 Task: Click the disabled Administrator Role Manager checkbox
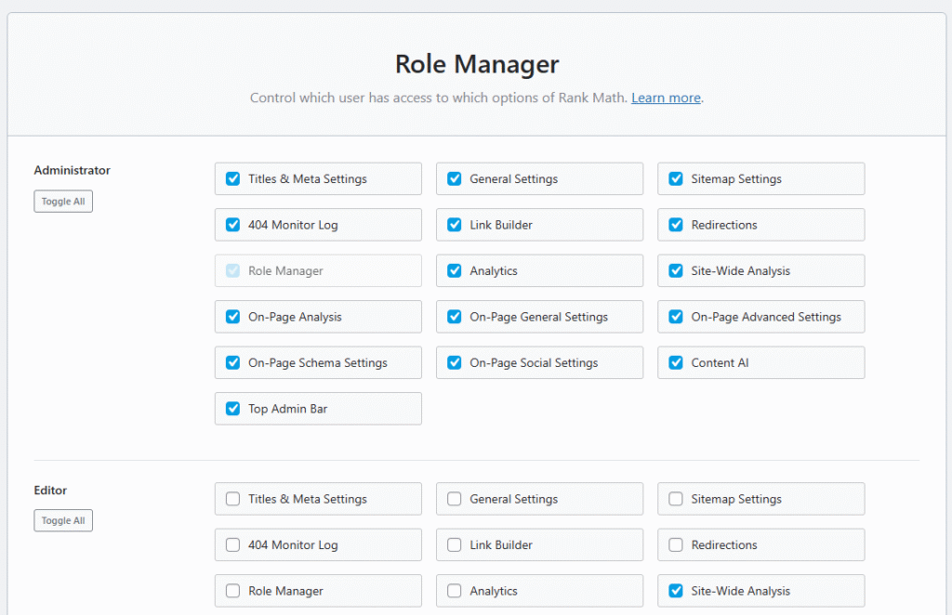pos(233,271)
